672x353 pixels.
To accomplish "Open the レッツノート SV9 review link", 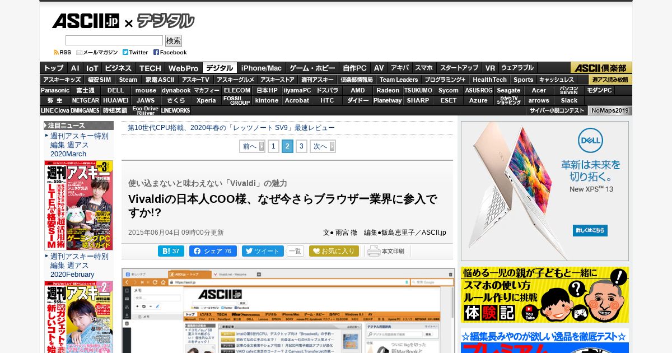I will (x=231, y=128).
